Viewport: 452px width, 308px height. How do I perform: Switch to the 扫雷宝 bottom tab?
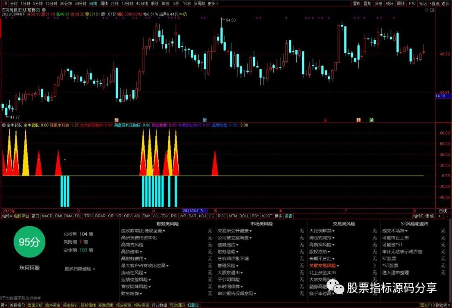193,305
